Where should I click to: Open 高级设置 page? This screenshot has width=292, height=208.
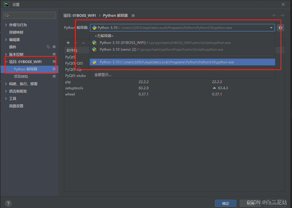[16, 106]
